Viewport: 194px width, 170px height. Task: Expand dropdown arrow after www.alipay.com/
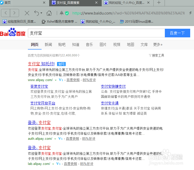point(56,80)
